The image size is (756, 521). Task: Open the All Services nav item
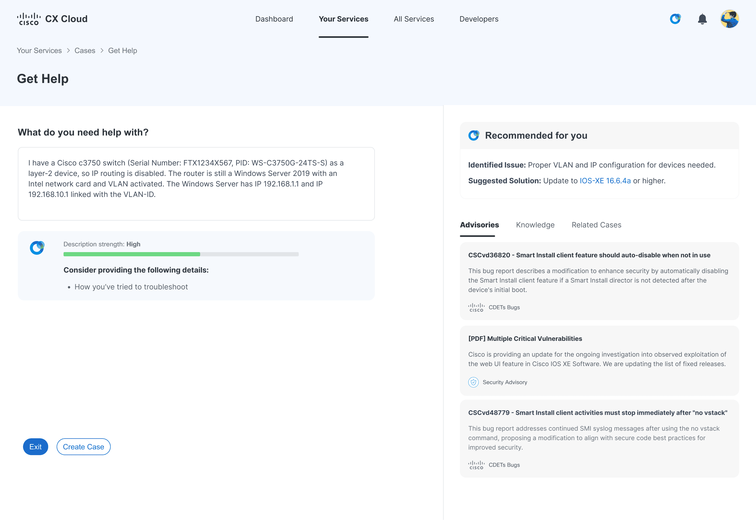(414, 19)
